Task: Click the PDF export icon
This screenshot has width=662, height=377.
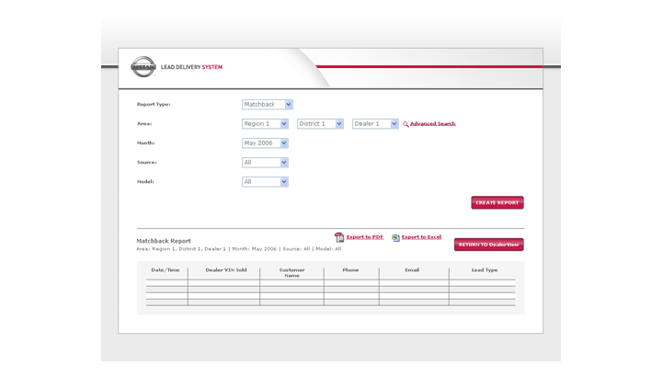Action: [x=339, y=237]
